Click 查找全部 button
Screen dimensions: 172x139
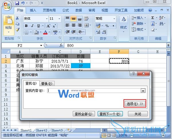84,114
